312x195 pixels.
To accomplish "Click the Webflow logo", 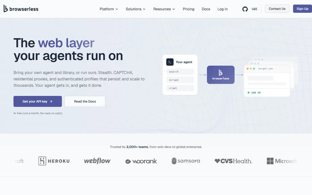I will pos(97,161).
